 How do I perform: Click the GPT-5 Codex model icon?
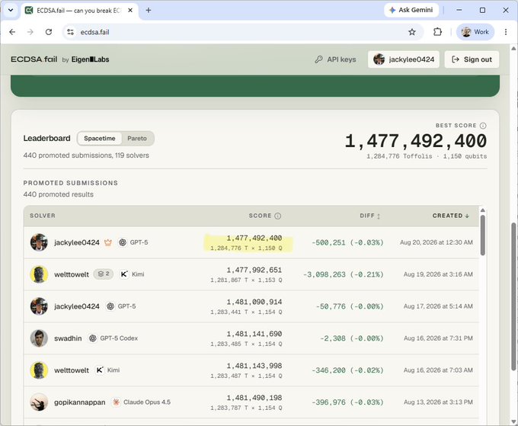click(92, 338)
